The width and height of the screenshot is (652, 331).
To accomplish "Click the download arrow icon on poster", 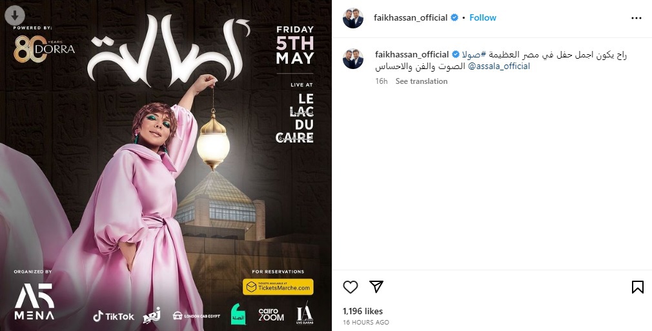I will click(x=15, y=15).
